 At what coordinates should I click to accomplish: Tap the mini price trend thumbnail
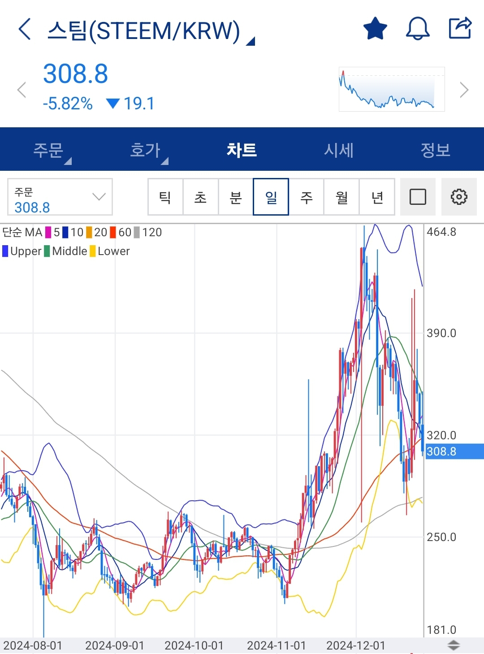(392, 89)
